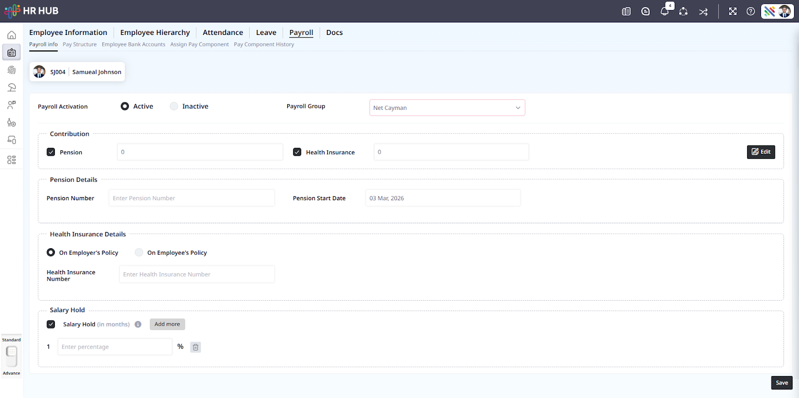Open the chat message icon in header

pos(645,11)
